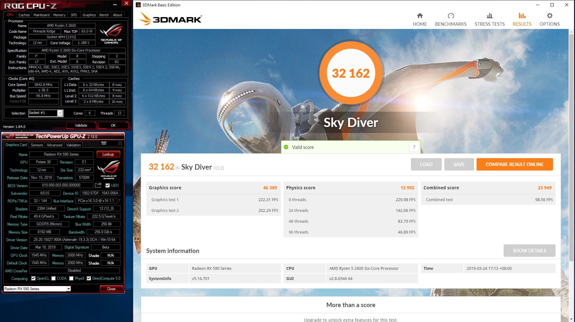Click BIOS Version field in GPU-Z
The height and width of the screenshot is (322, 575).
61,185
